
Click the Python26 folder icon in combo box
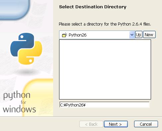click(64, 35)
